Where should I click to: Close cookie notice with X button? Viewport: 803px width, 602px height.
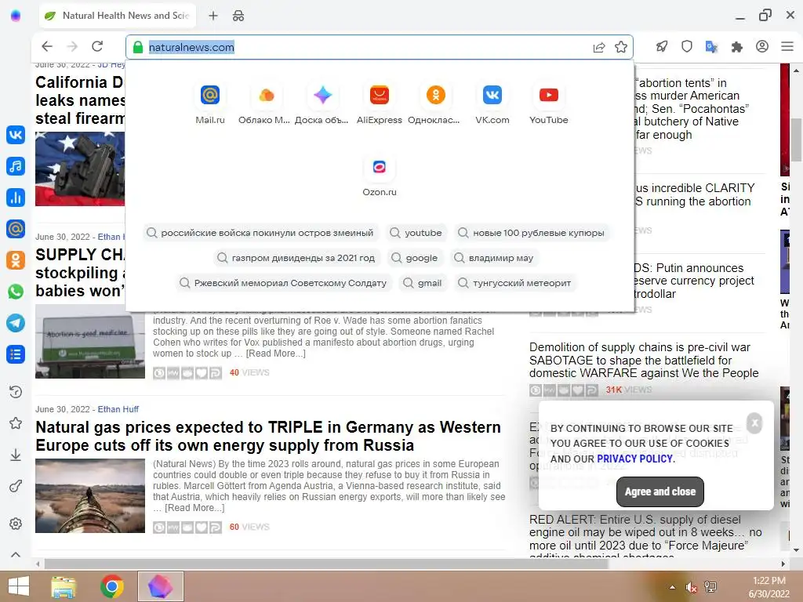pos(754,422)
